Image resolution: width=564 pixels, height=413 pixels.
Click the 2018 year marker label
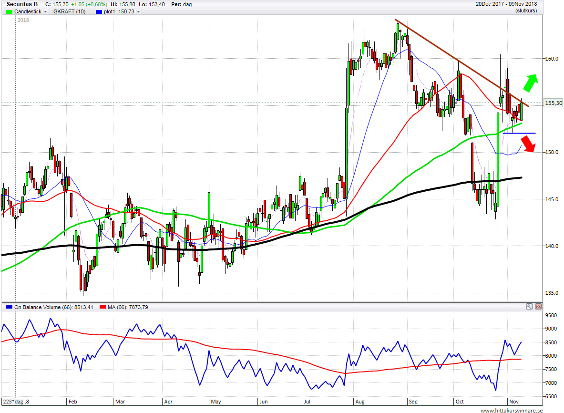click(x=23, y=20)
